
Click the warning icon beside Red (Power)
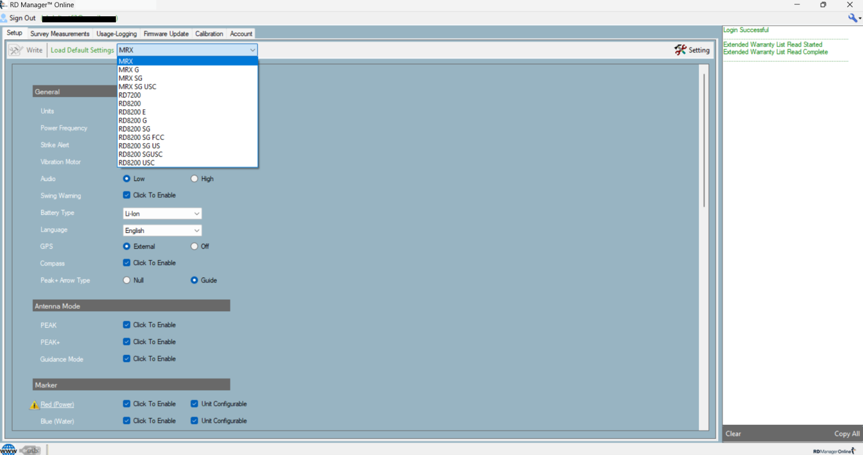coord(34,404)
